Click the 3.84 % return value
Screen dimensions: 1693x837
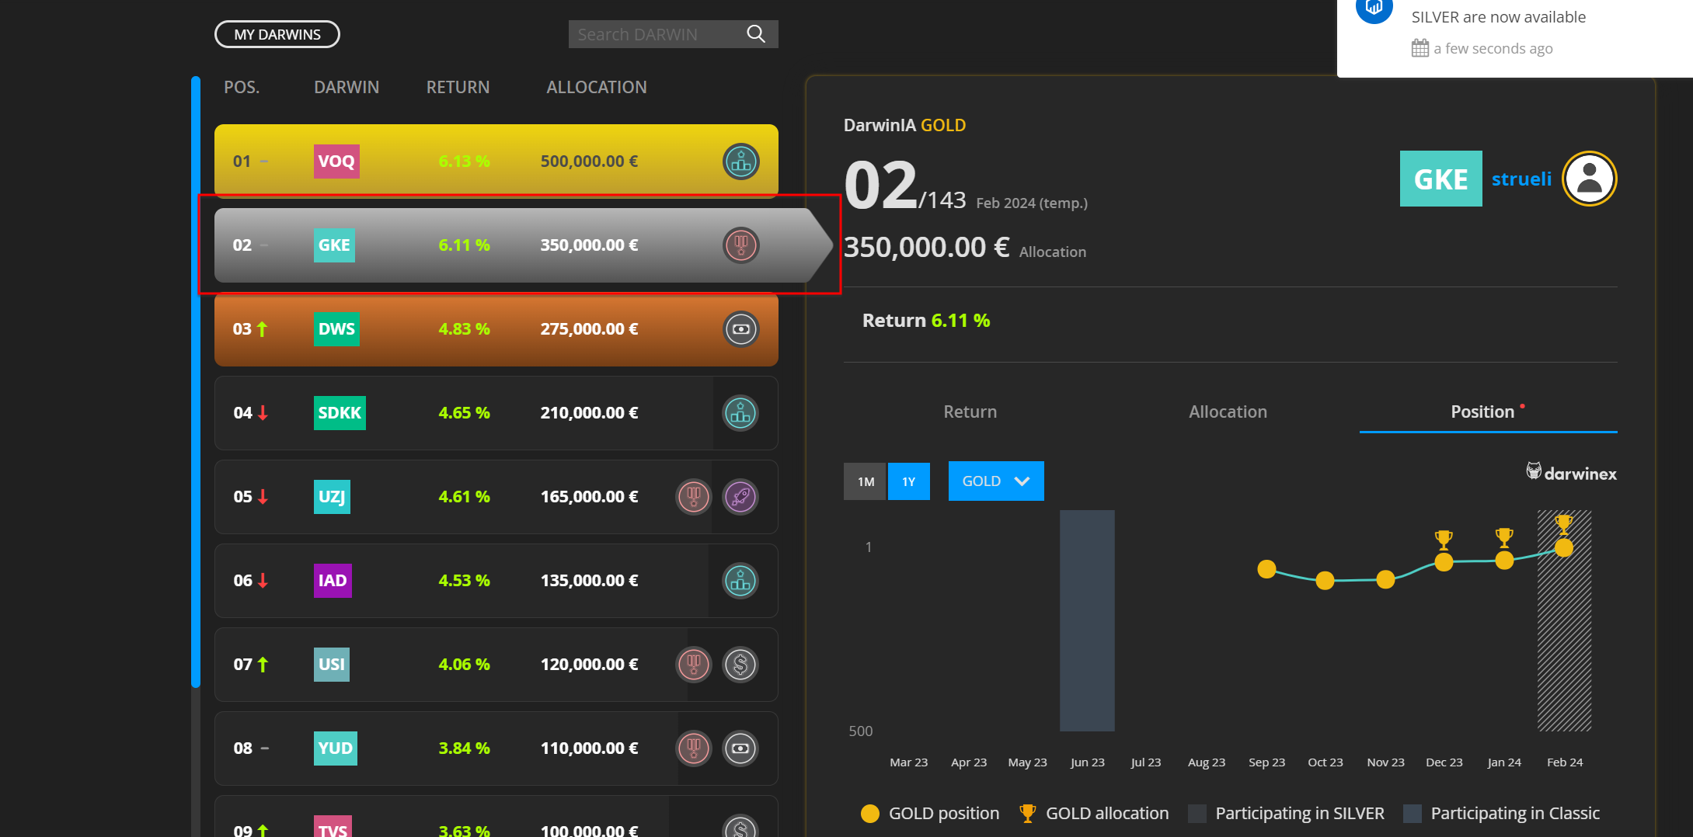[464, 748]
